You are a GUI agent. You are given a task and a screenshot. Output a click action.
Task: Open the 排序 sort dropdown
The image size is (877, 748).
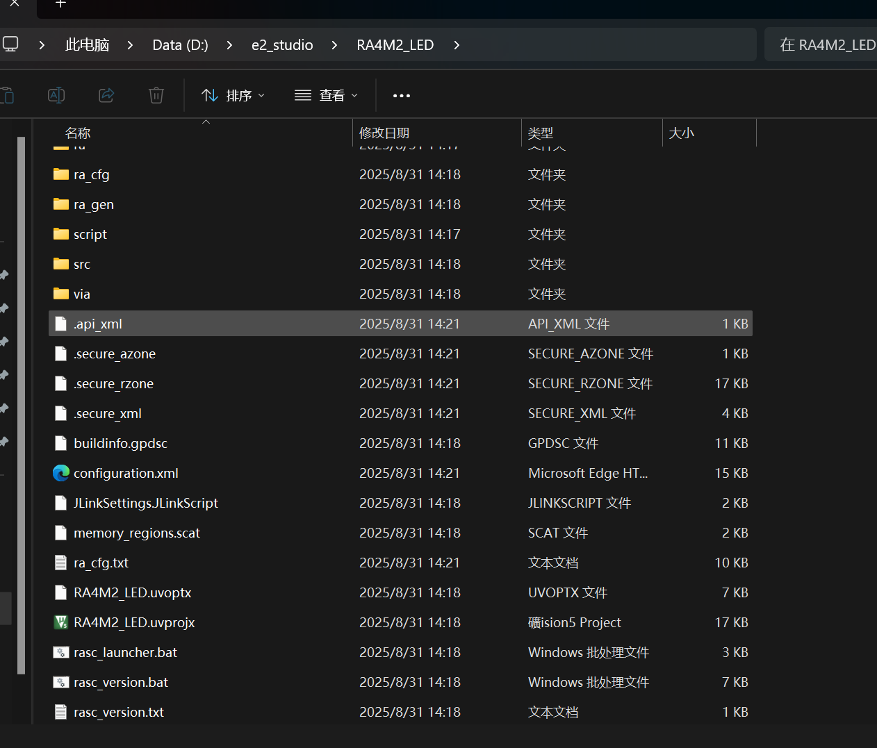coord(233,95)
